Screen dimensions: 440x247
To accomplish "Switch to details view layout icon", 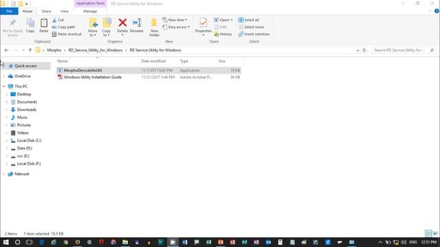I will [x=428, y=233].
